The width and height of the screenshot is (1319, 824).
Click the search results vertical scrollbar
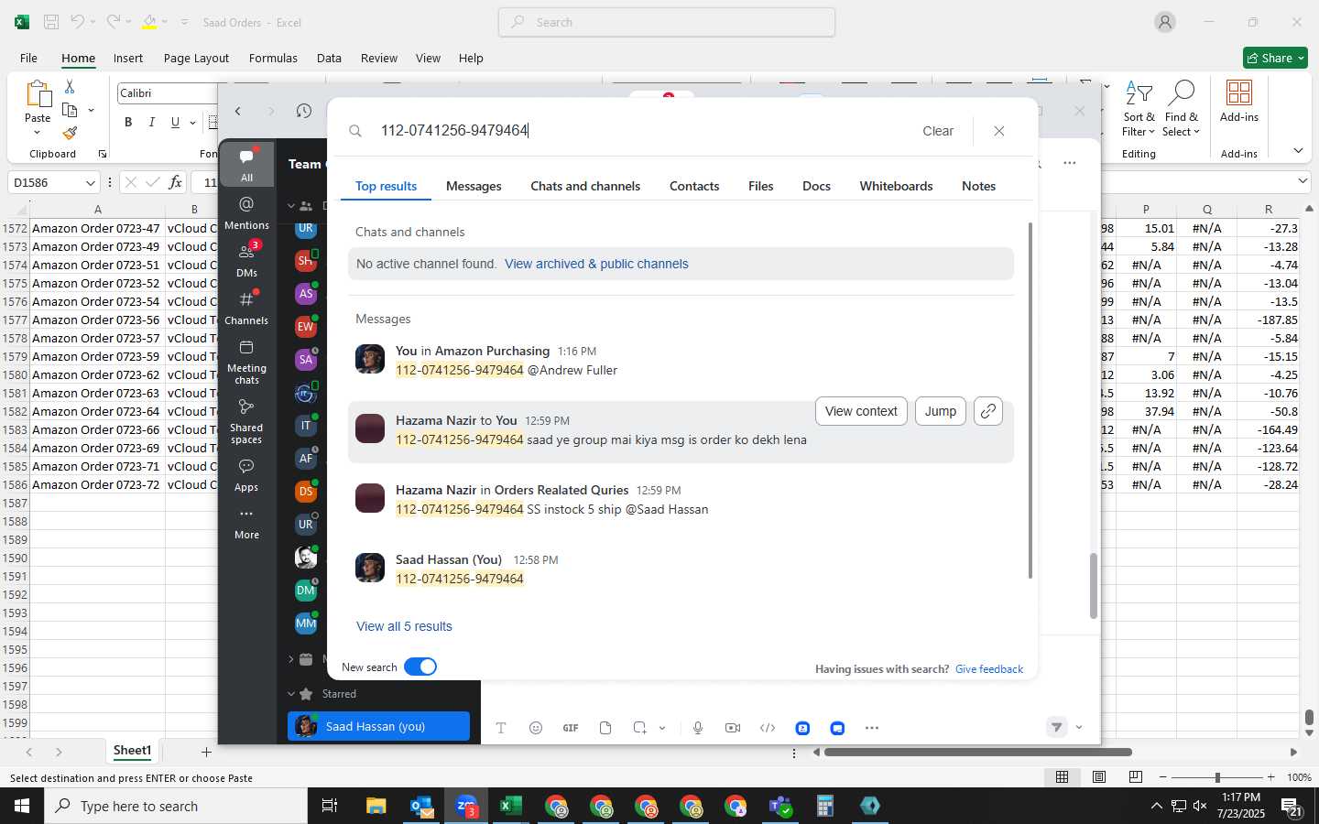coord(1031,400)
